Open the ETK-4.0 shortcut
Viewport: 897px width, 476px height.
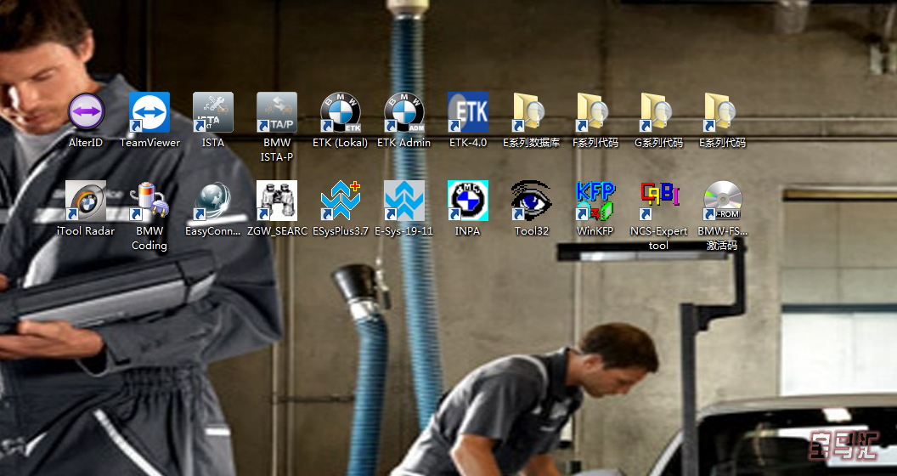tap(468, 112)
